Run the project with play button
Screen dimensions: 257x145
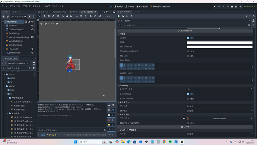click(215, 7)
